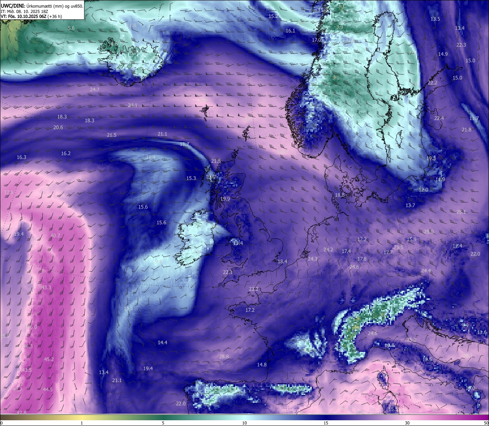Click the 16.2 value on the map
Image resolution: width=489 pixels, height=426 pixels.
coord(66,153)
